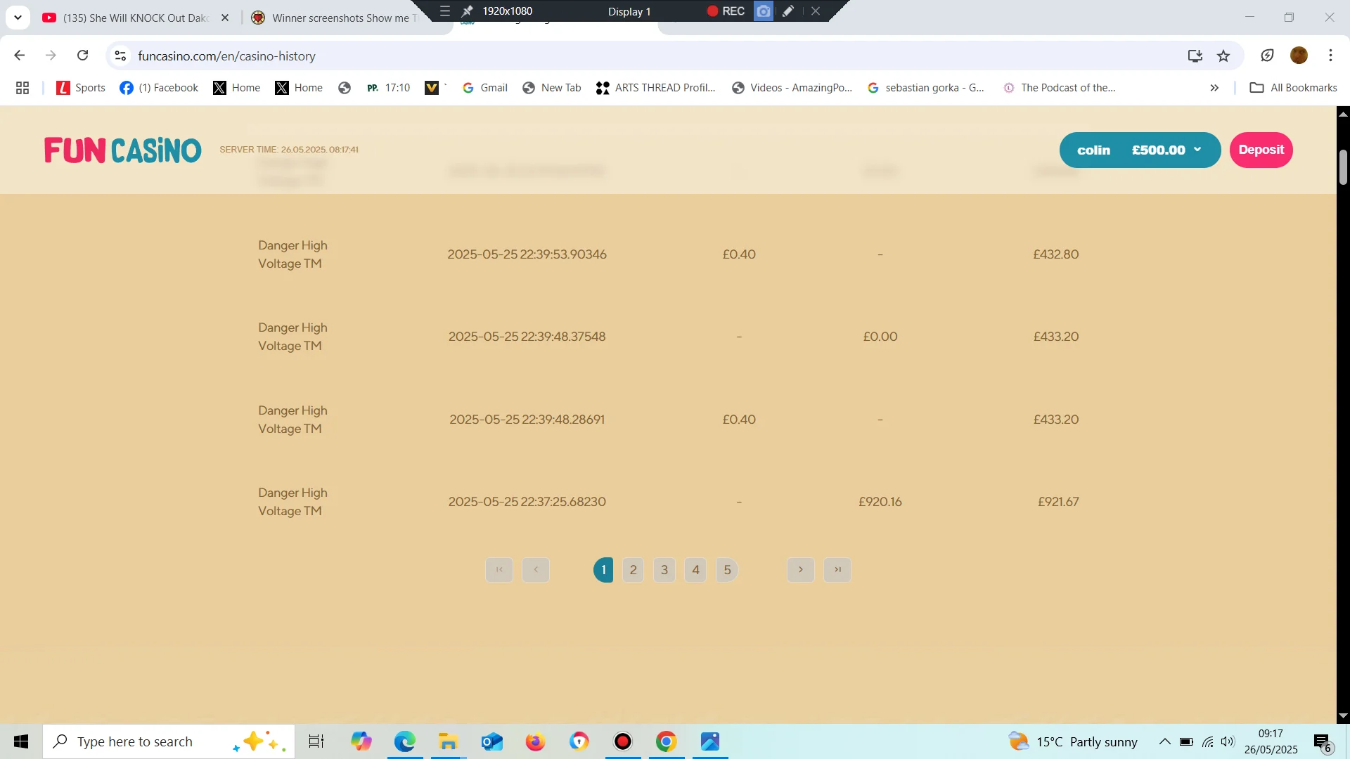
Task: Go to history page 4
Action: pyautogui.click(x=695, y=570)
